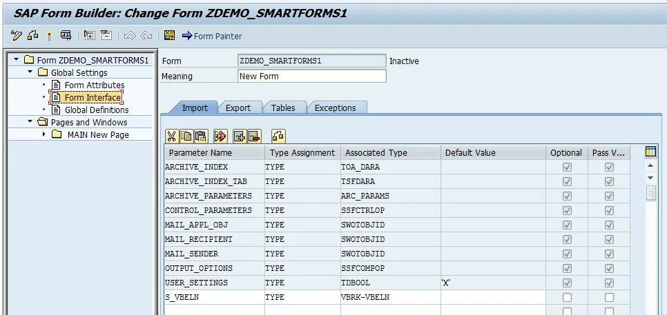Switch to the Tables tab
This screenshot has height=315, width=667.
point(283,108)
